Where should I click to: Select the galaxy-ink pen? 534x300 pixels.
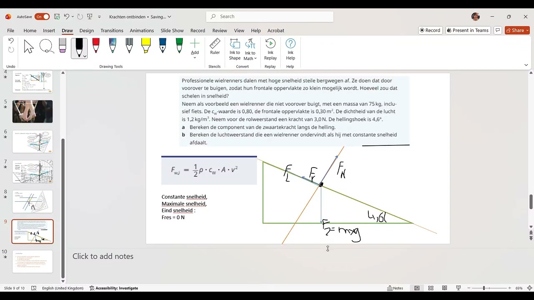tap(113, 46)
